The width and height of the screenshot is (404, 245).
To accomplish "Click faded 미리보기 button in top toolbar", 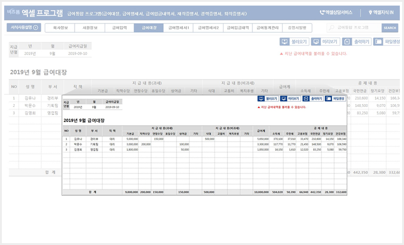I will 326,42.
